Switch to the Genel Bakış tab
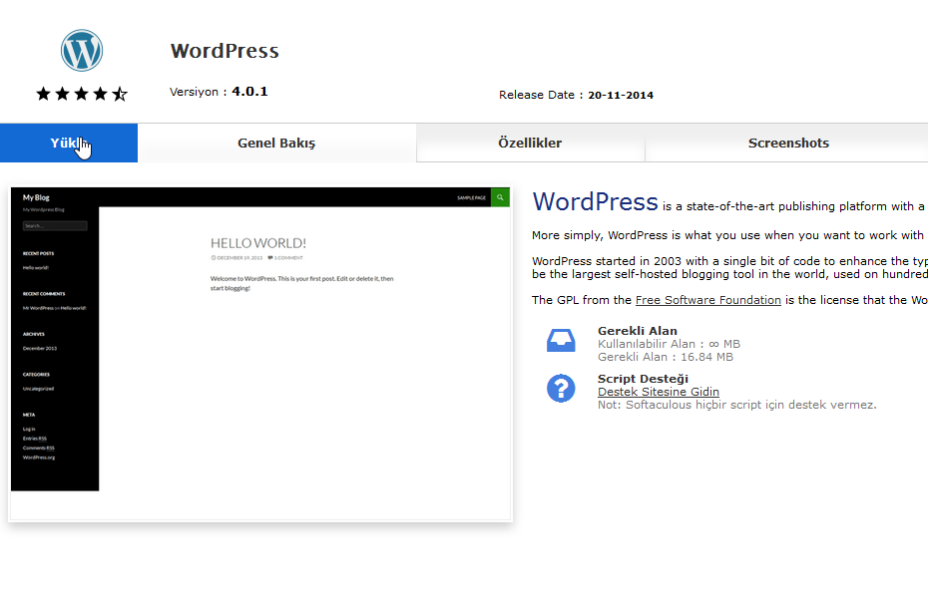 pos(276,144)
